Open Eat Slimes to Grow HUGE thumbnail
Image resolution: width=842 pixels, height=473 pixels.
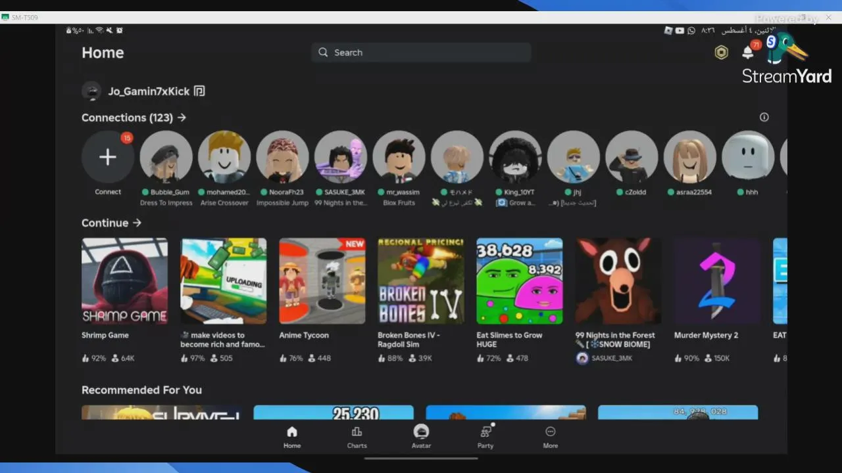[x=520, y=281]
